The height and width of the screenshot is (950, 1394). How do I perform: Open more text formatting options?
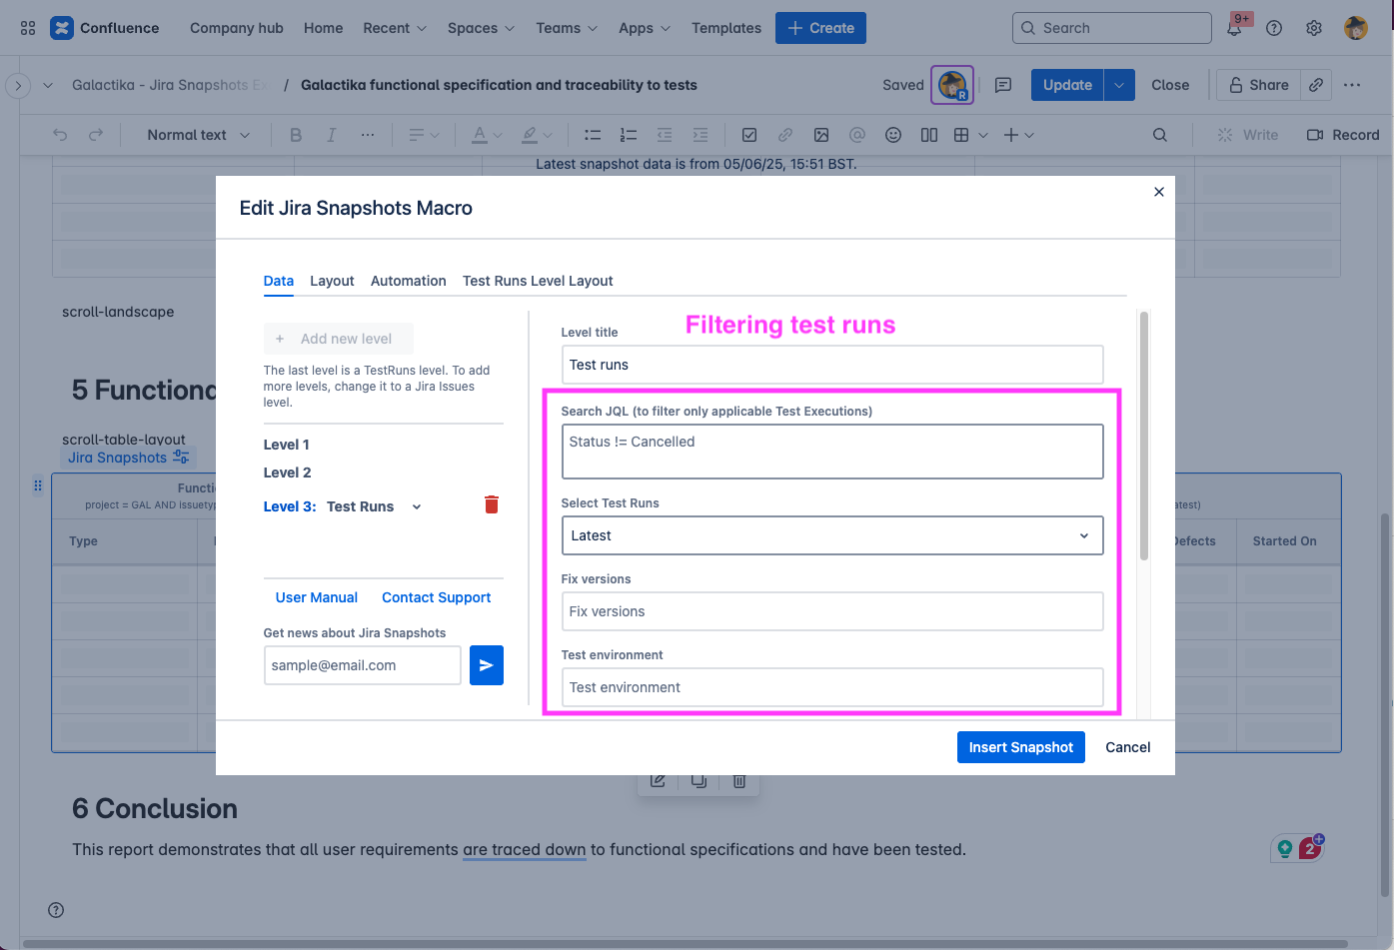tap(368, 135)
